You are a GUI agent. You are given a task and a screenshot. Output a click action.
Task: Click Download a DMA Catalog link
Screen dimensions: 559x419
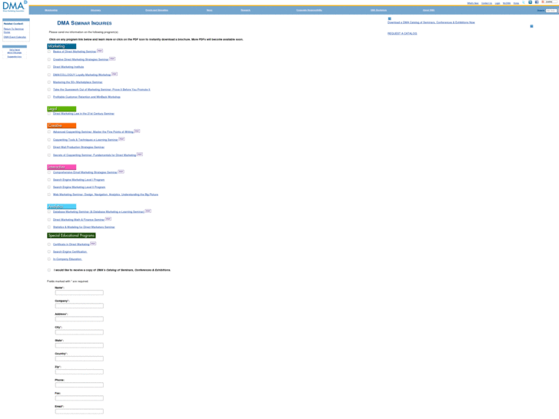tap(431, 22)
